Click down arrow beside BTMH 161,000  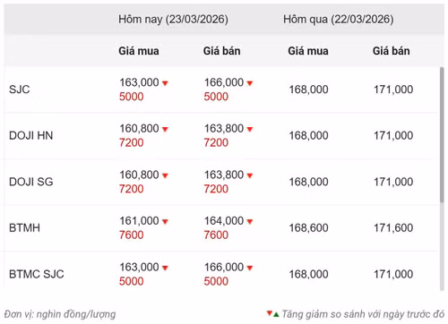point(165,222)
